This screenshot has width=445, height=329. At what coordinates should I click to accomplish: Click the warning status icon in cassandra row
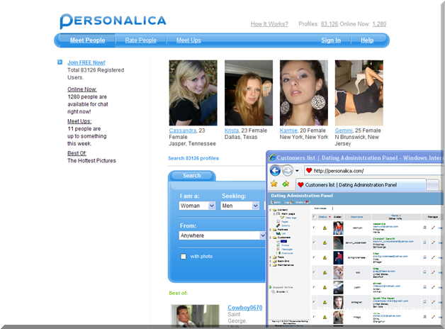point(325,228)
